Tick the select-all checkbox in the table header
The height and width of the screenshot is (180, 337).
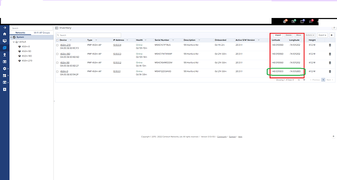pos(57,40)
